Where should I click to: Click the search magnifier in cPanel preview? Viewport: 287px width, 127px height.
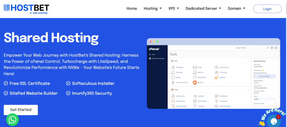[267, 48]
